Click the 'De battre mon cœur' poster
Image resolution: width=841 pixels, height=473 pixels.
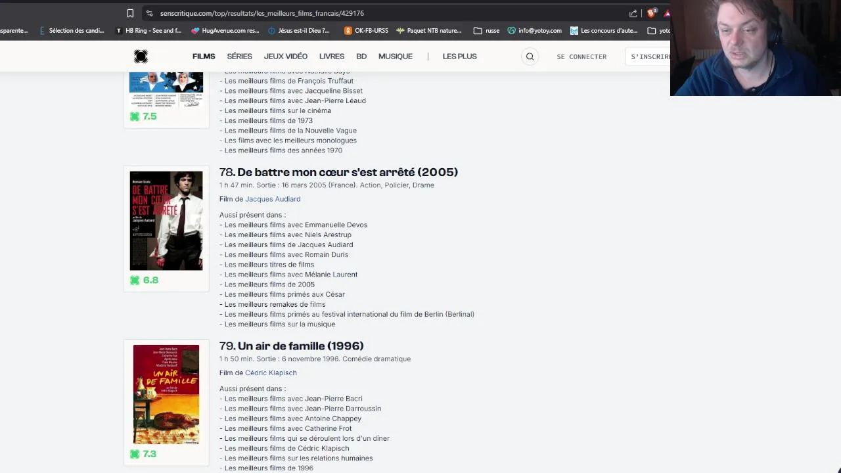[x=166, y=221]
